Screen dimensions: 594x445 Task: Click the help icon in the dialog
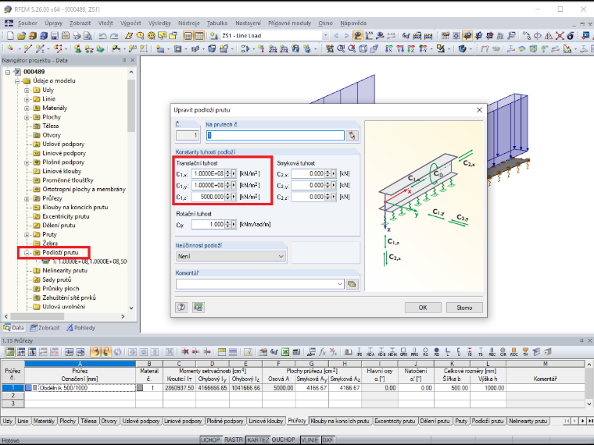[x=181, y=307]
